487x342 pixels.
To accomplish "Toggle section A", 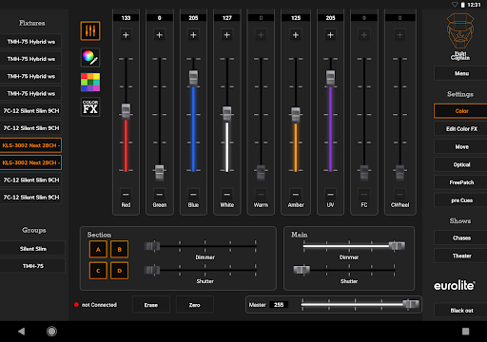I will click(98, 249).
